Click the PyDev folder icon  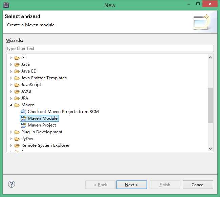click(17, 139)
